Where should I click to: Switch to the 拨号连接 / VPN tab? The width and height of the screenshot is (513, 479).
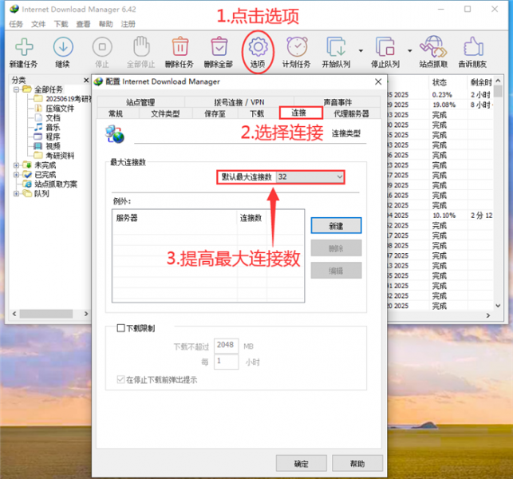pyautogui.click(x=239, y=102)
